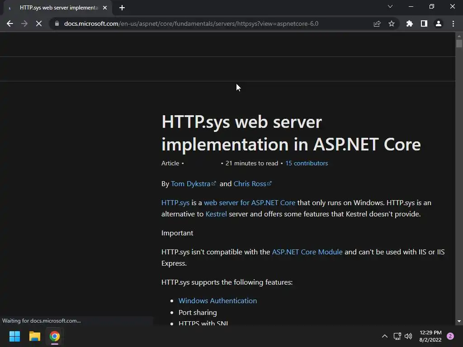Follow the HTTP.sys link

coord(175,203)
